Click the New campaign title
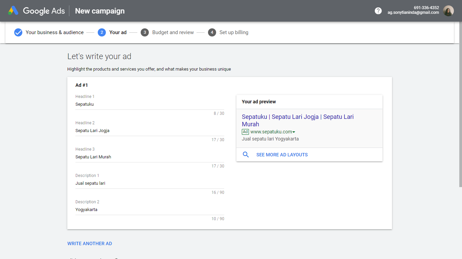 tap(100, 11)
